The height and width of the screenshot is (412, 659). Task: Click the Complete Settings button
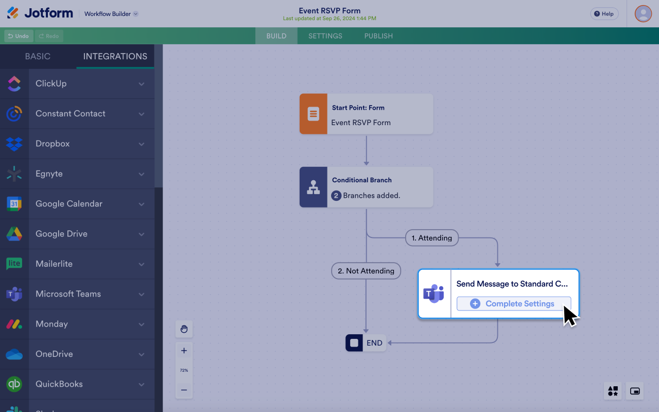(x=513, y=303)
